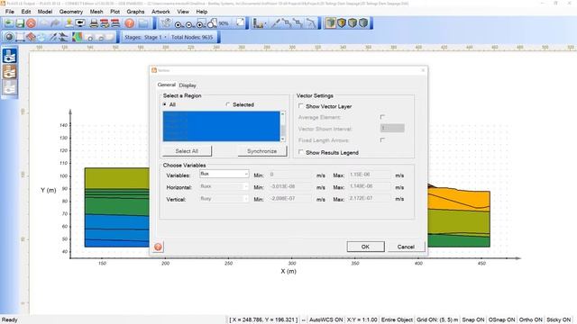Open the Geometry menu
This screenshot has height=324, width=577.
71,12
